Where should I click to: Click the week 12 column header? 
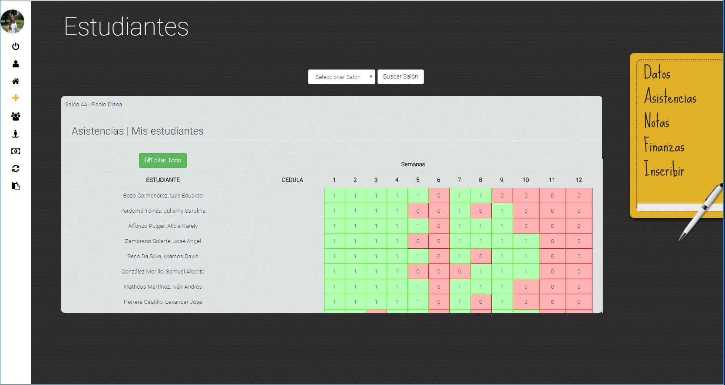[x=579, y=180]
